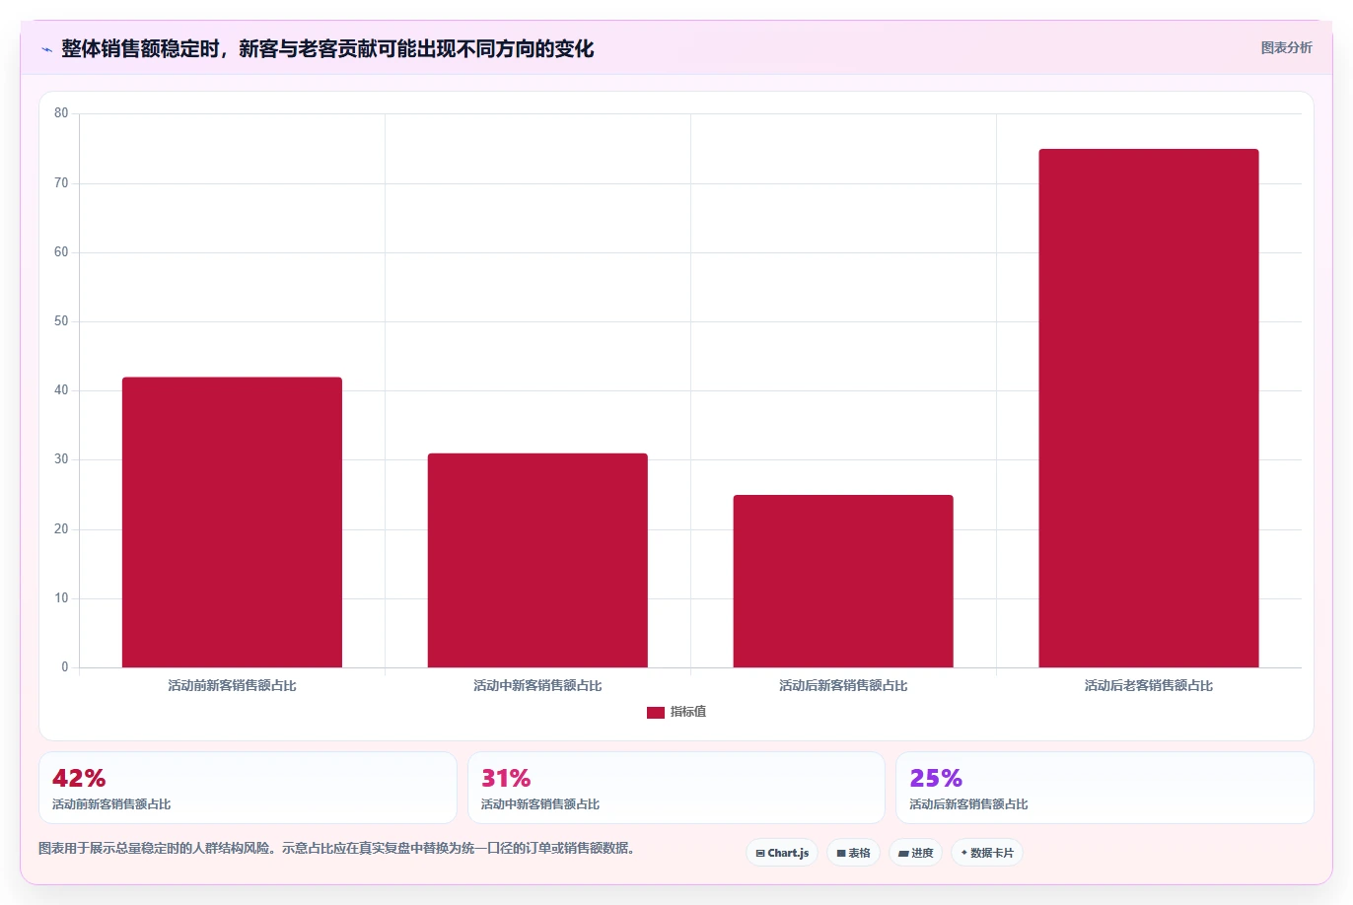Click the footer note 图表用于展示总量稳定时
1353x905 pixels.
point(338,848)
